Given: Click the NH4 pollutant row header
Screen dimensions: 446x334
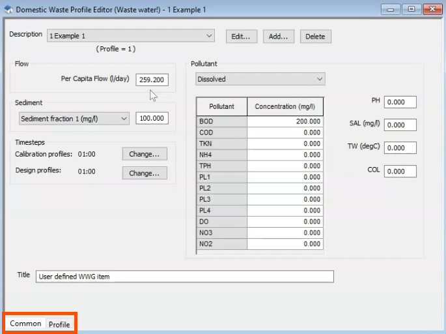Looking at the screenshot, I should point(221,155).
